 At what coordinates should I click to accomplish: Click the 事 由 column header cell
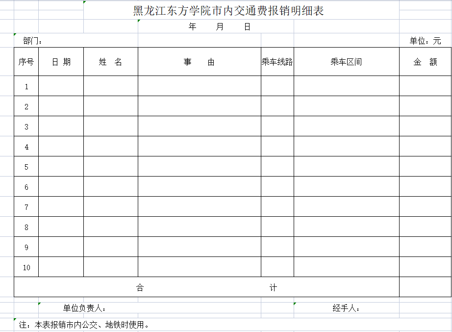[200, 62]
